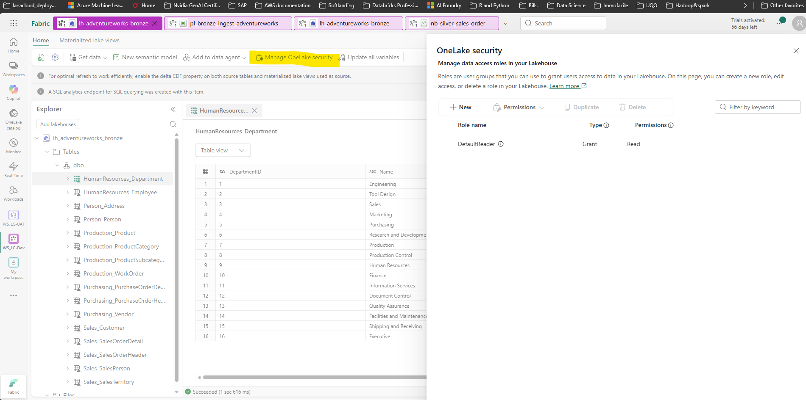Open Real-Time hub in sidebar
Viewport: 806px width, 400px height.
click(x=14, y=170)
